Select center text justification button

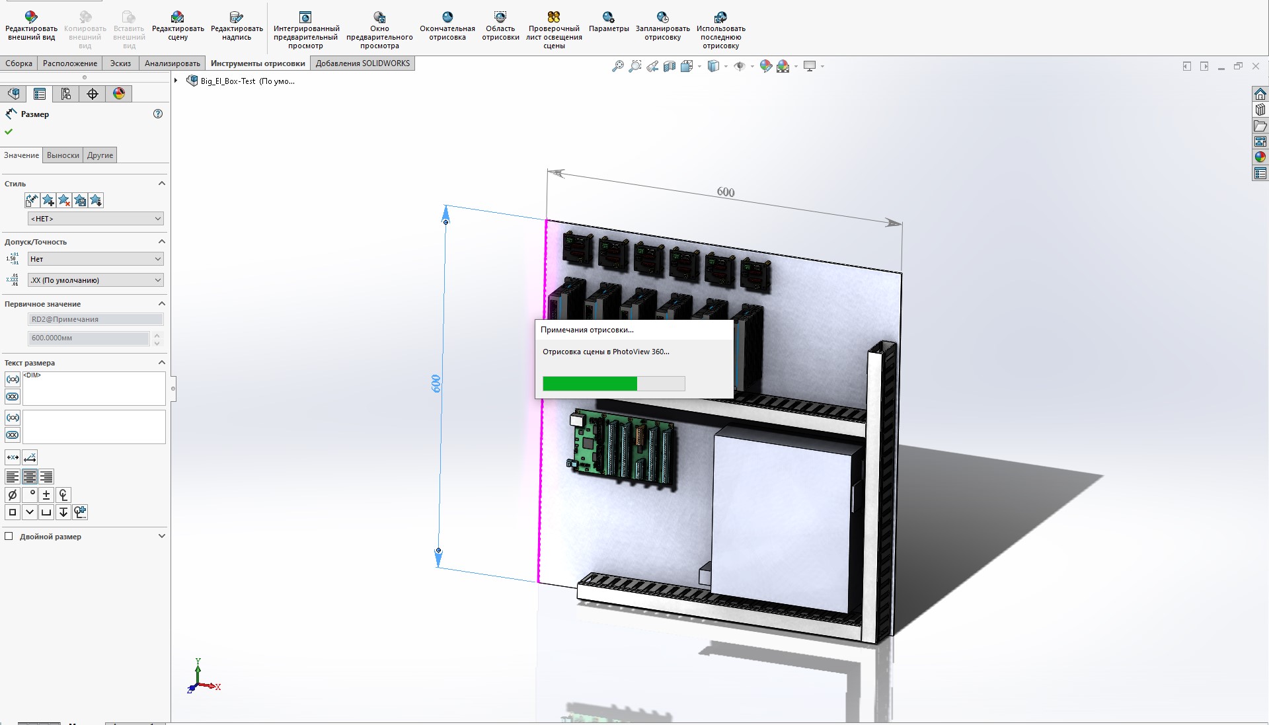[29, 477]
